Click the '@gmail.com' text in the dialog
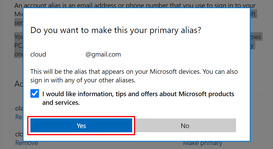The image size is (273, 149). point(103,54)
